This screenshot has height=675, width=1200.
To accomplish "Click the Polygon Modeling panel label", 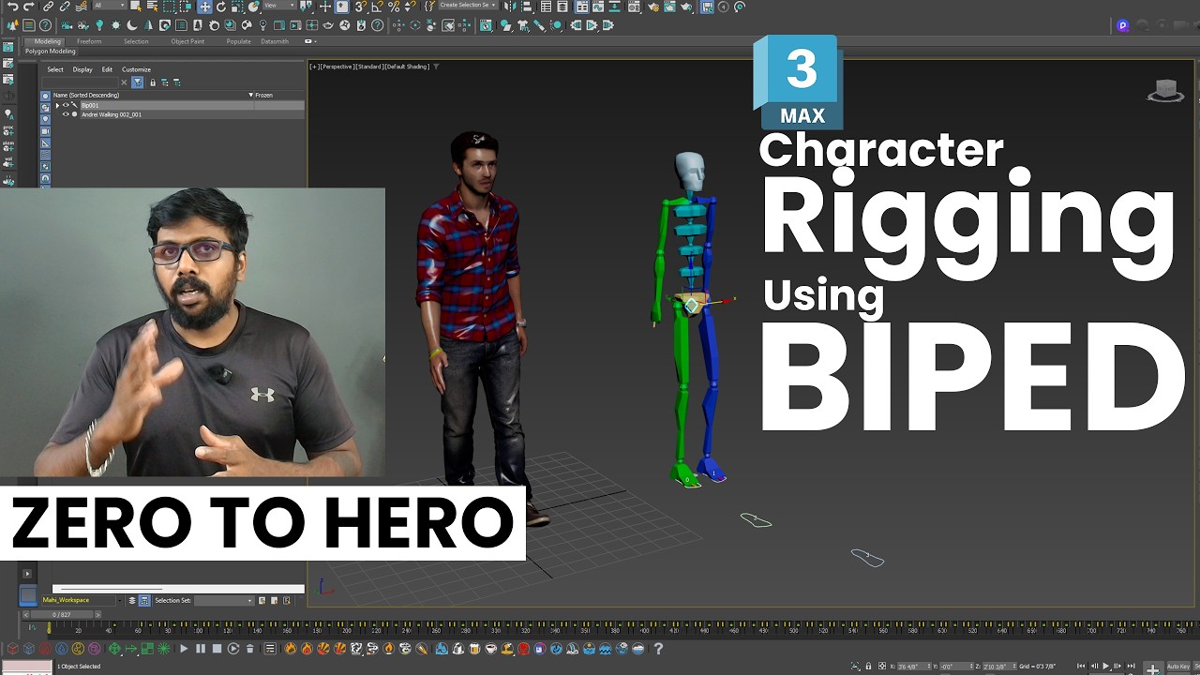I will point(50,52).
